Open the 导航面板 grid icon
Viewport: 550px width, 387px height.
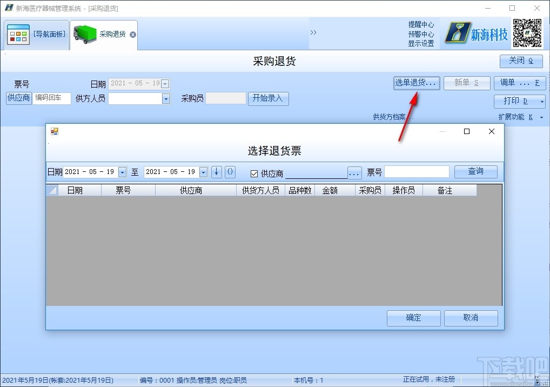coord(19,34)
